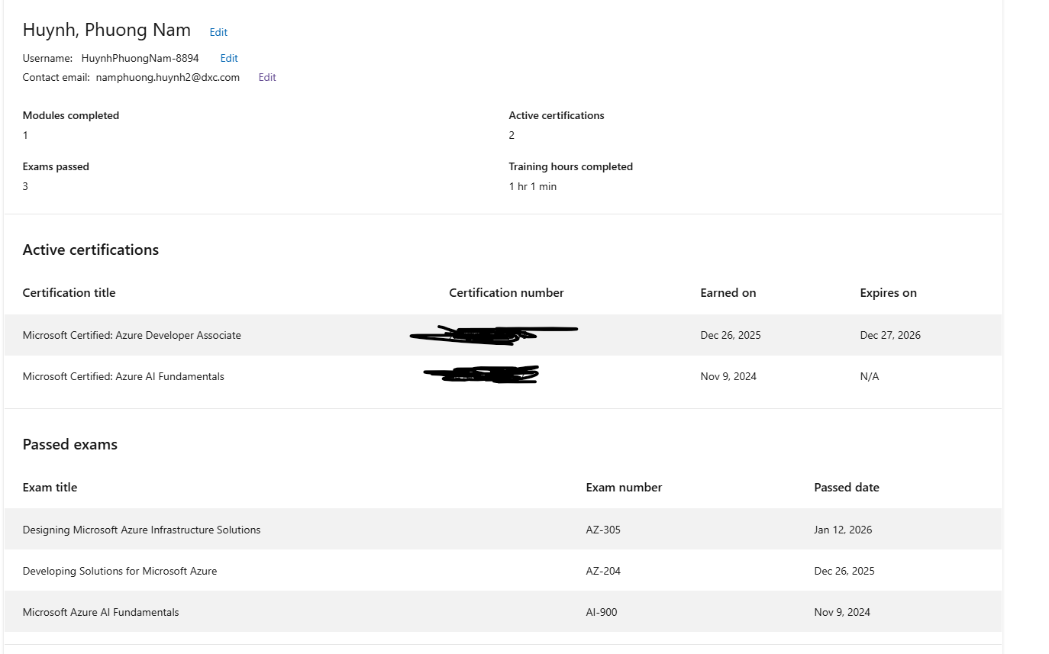Click Edit next to the Contact email
This screenshot has width=1049, height=654.
[x=266, y=77]
